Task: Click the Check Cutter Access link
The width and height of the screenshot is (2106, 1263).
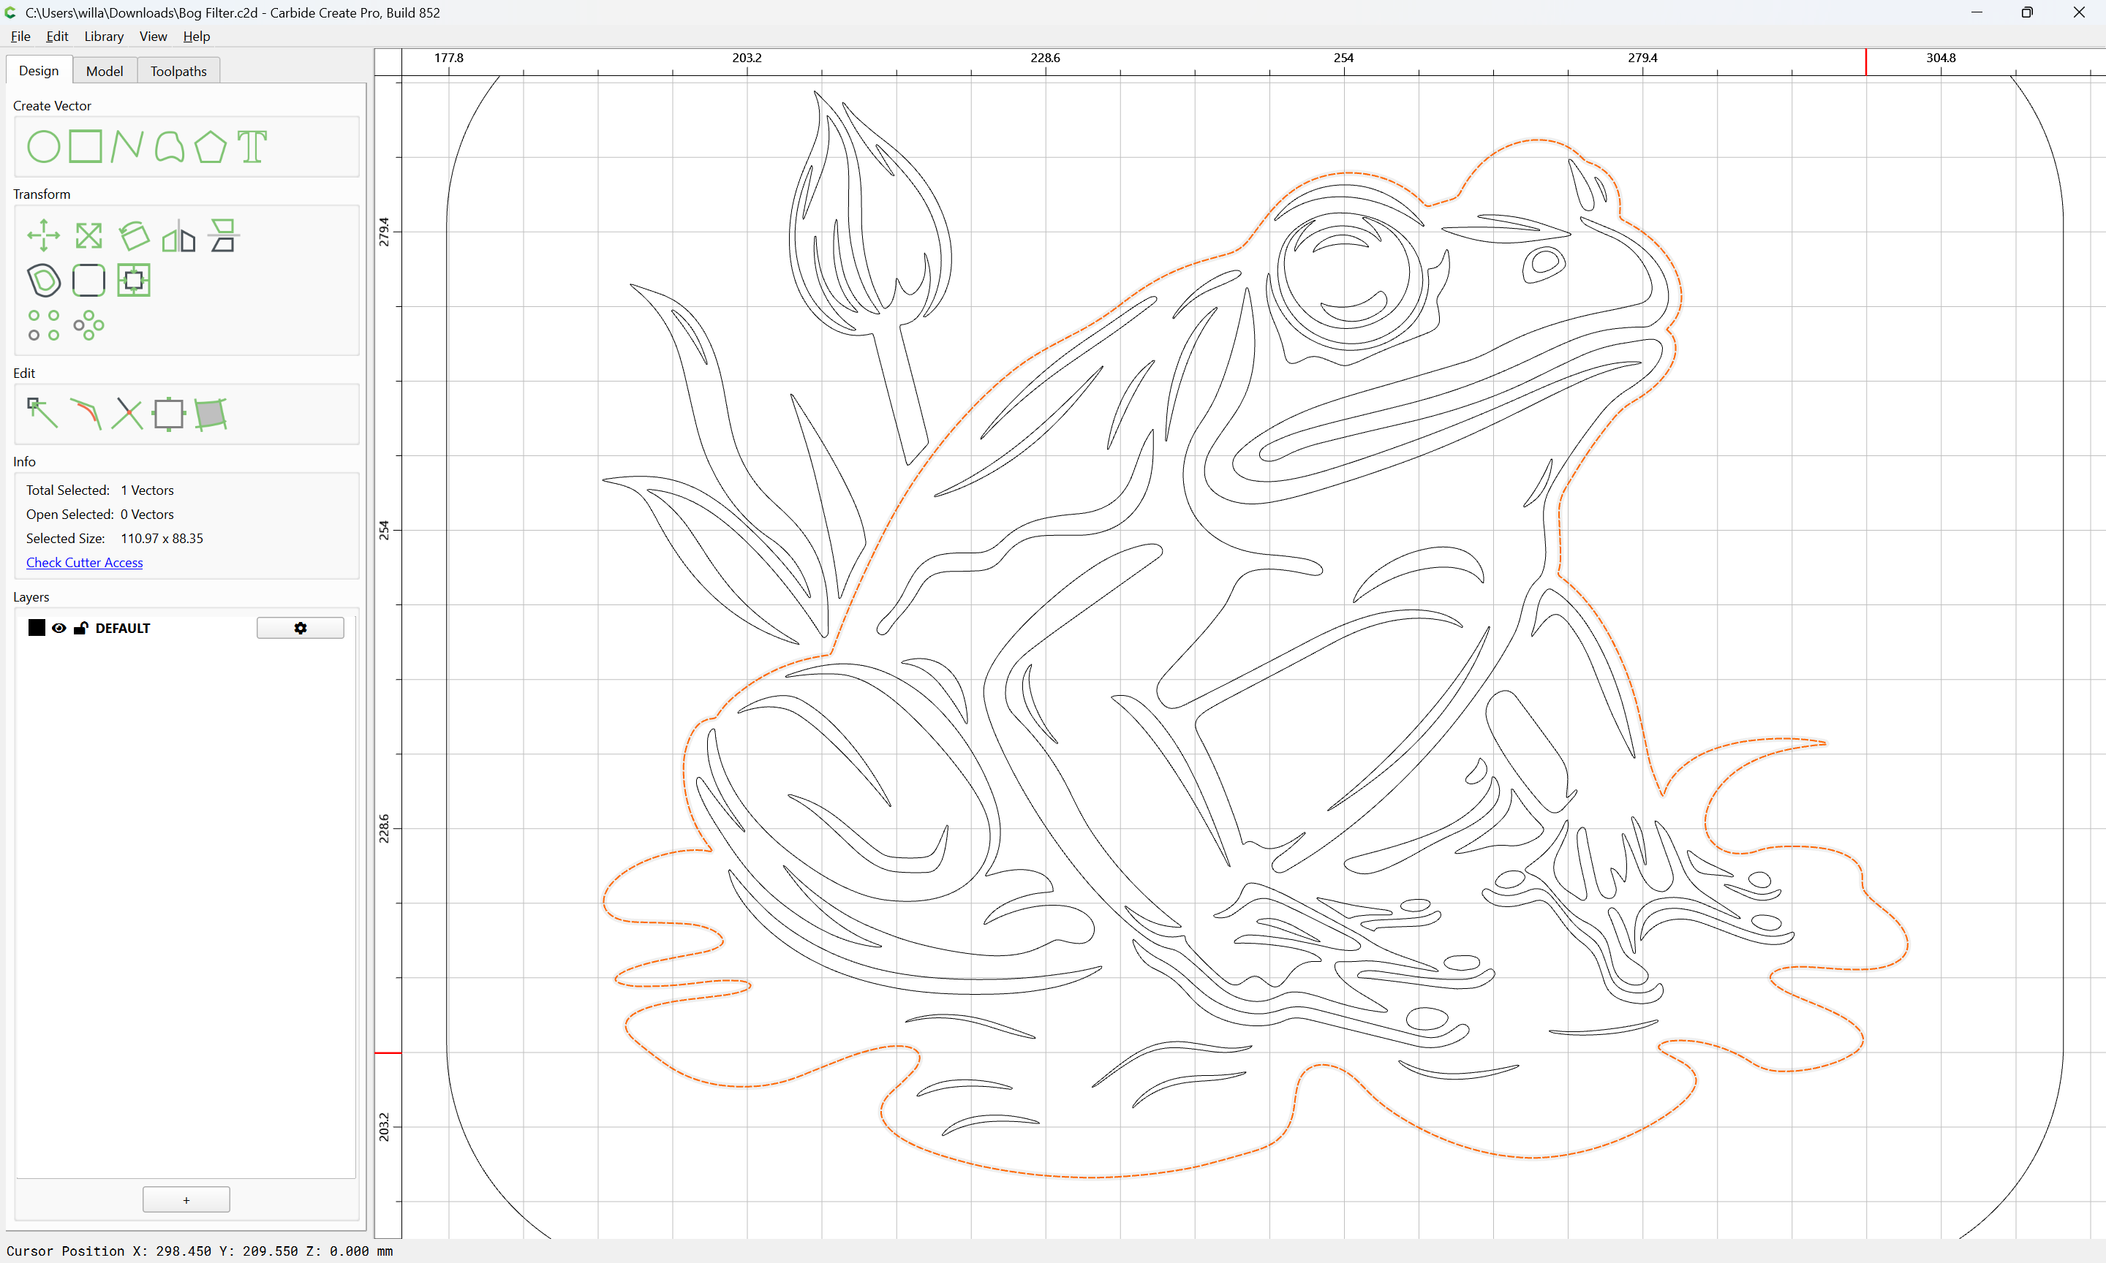Action: click(84, 563)
